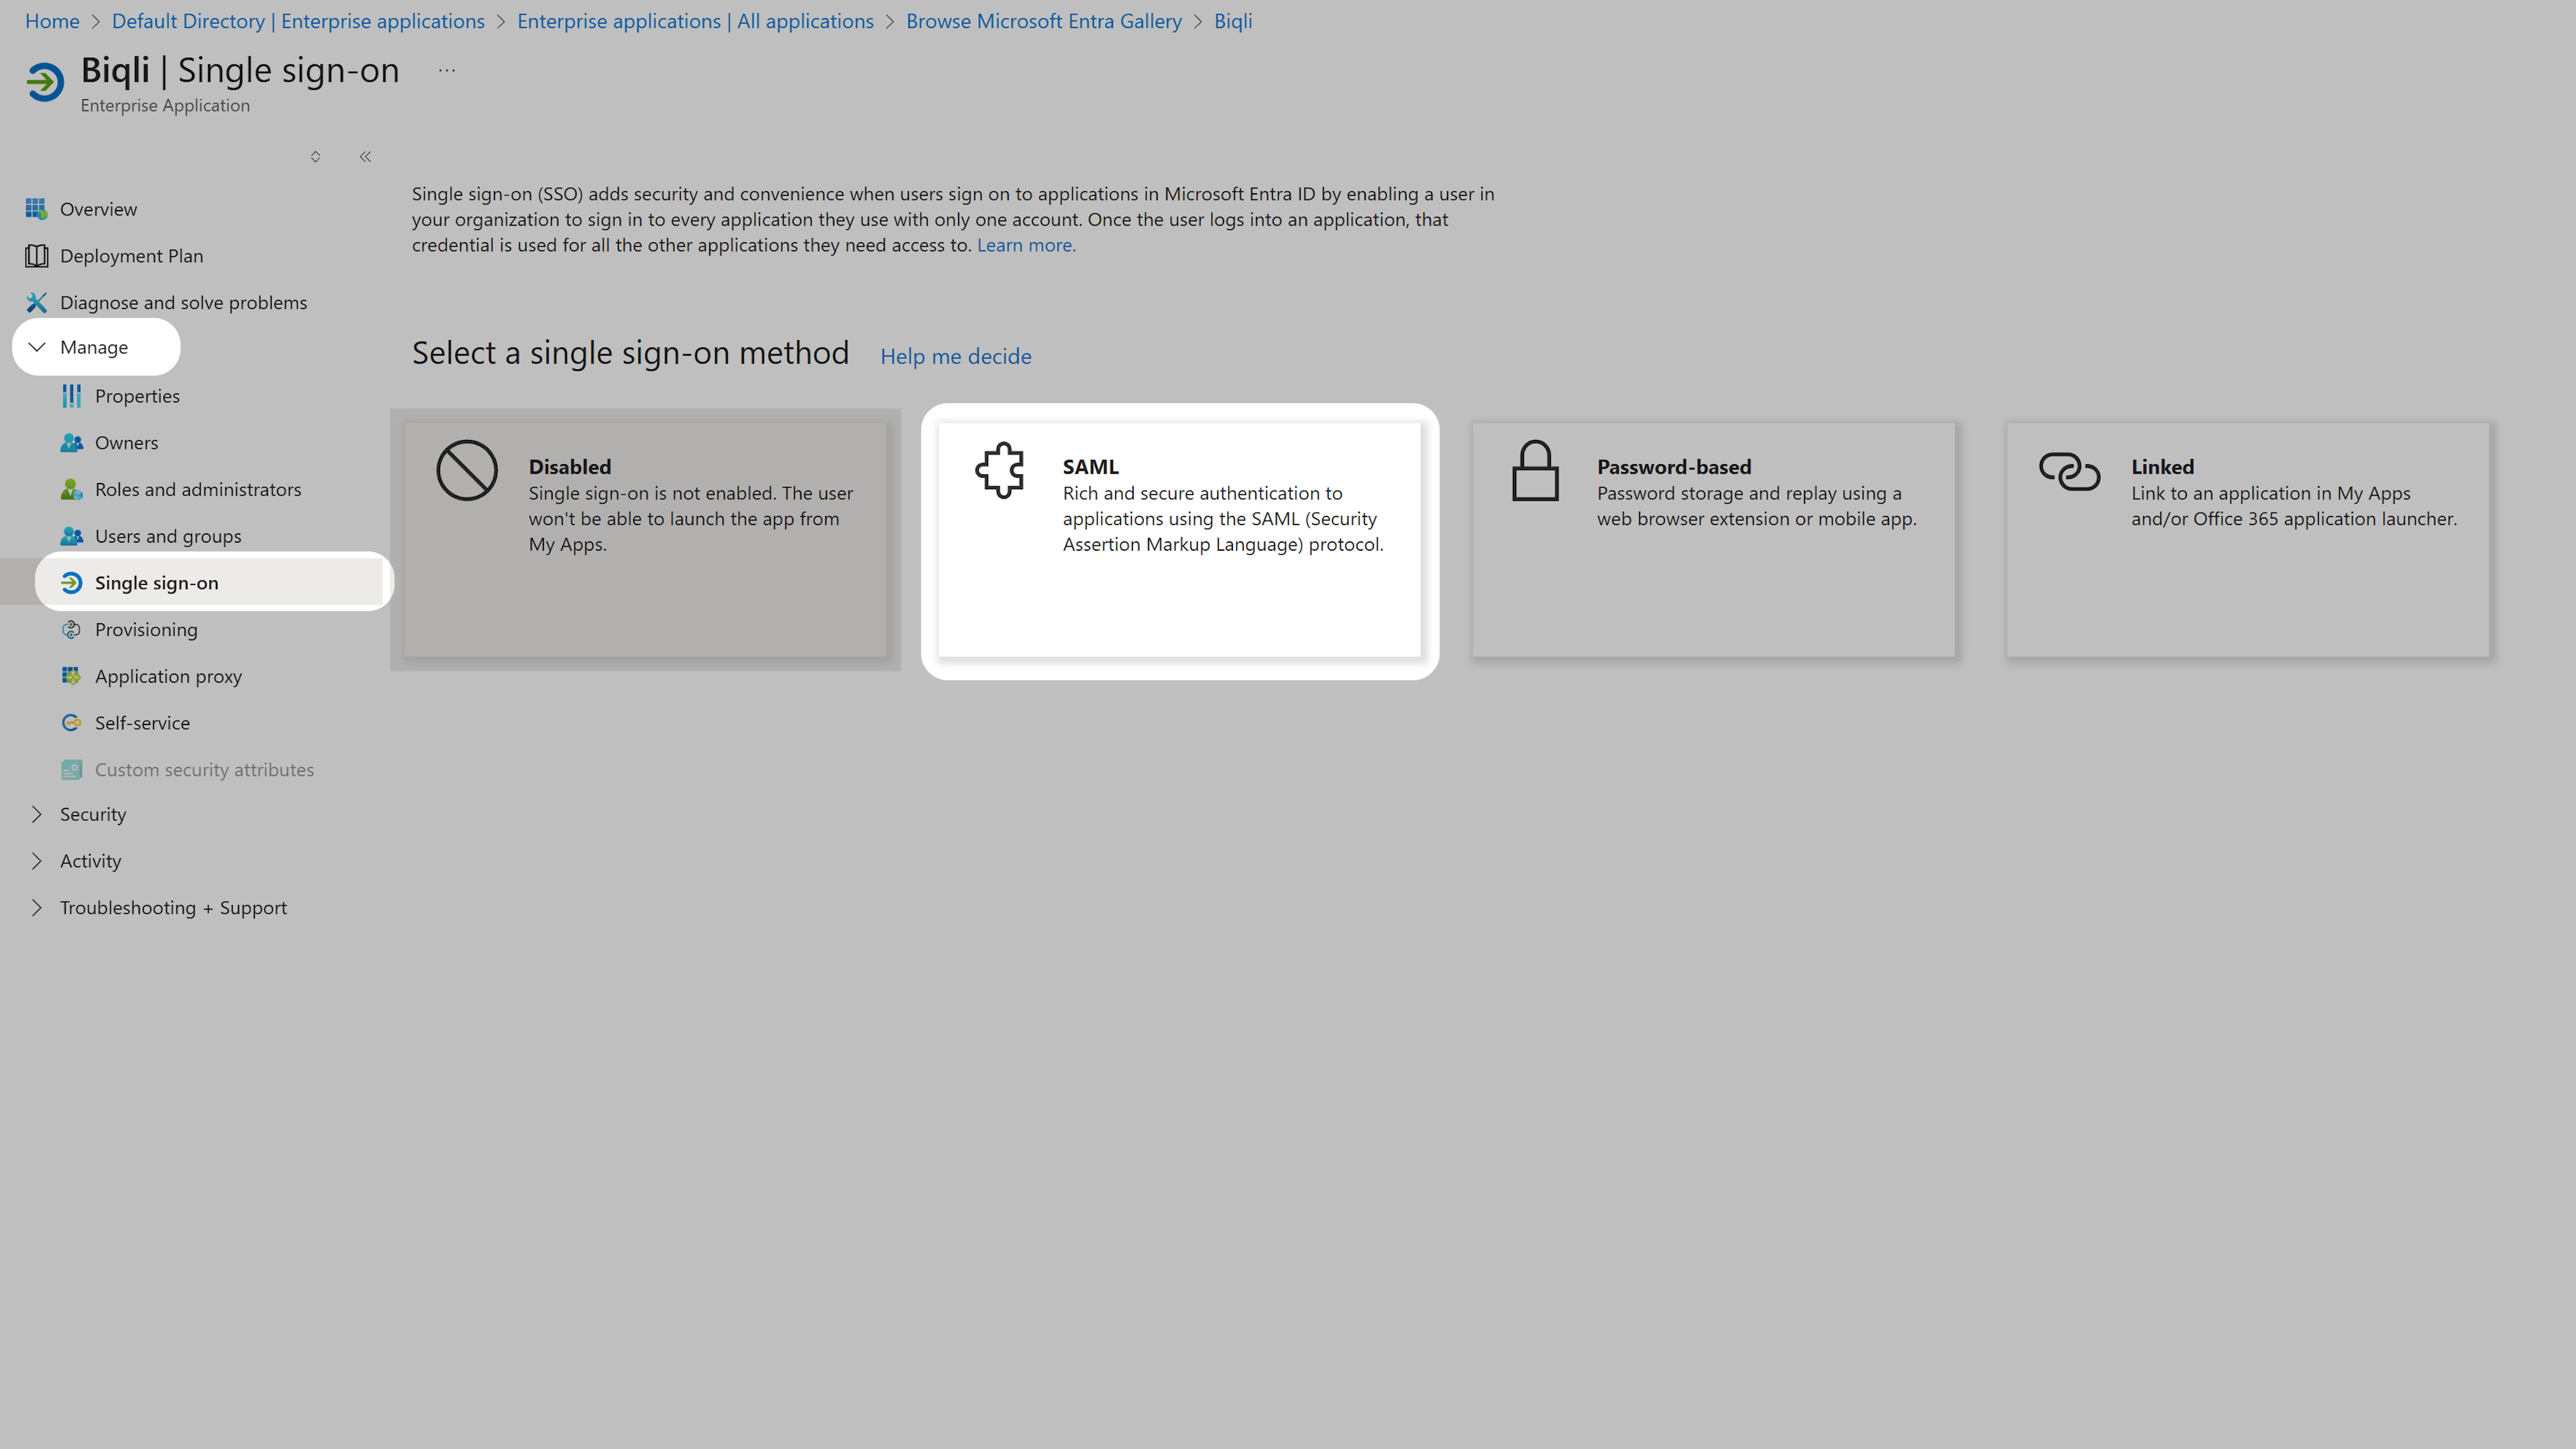Navigate to Home breadcrumb

(x=52, y=21)
